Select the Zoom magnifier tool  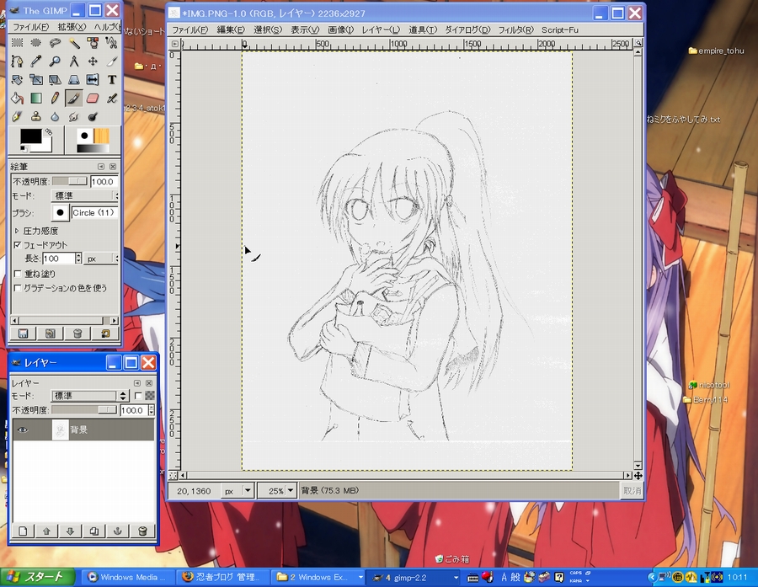coord(55,61)
